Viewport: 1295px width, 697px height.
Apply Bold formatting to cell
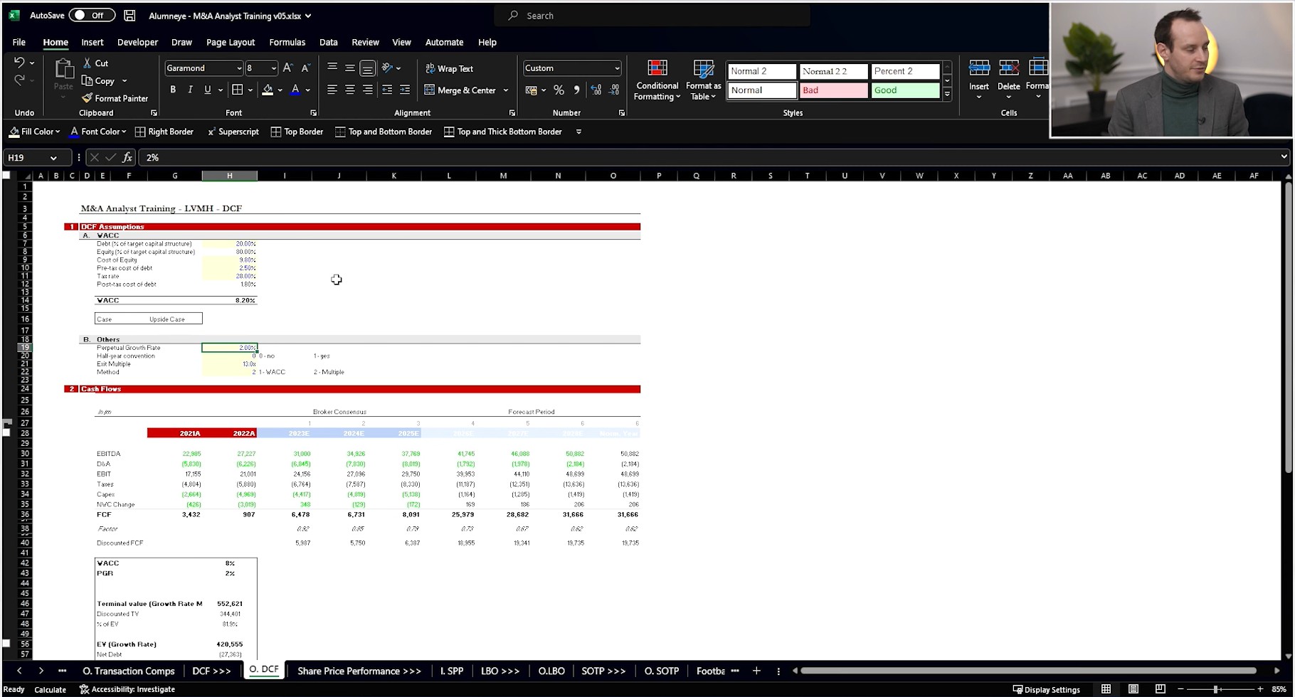click(x=173, y=90)
